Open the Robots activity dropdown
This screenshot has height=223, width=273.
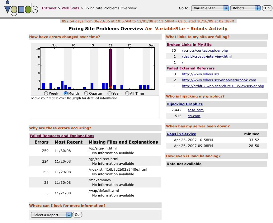click(x=245, y=8)
